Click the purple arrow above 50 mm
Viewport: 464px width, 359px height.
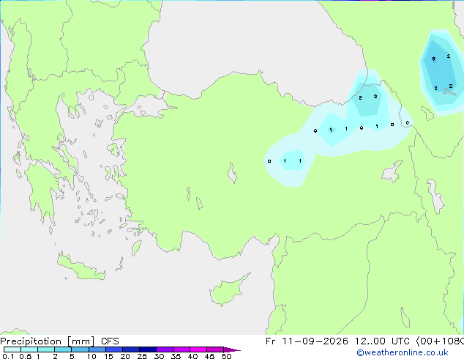tap(232, 349)
